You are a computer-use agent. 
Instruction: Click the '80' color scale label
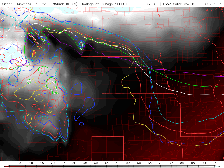[x=182, y=163]
